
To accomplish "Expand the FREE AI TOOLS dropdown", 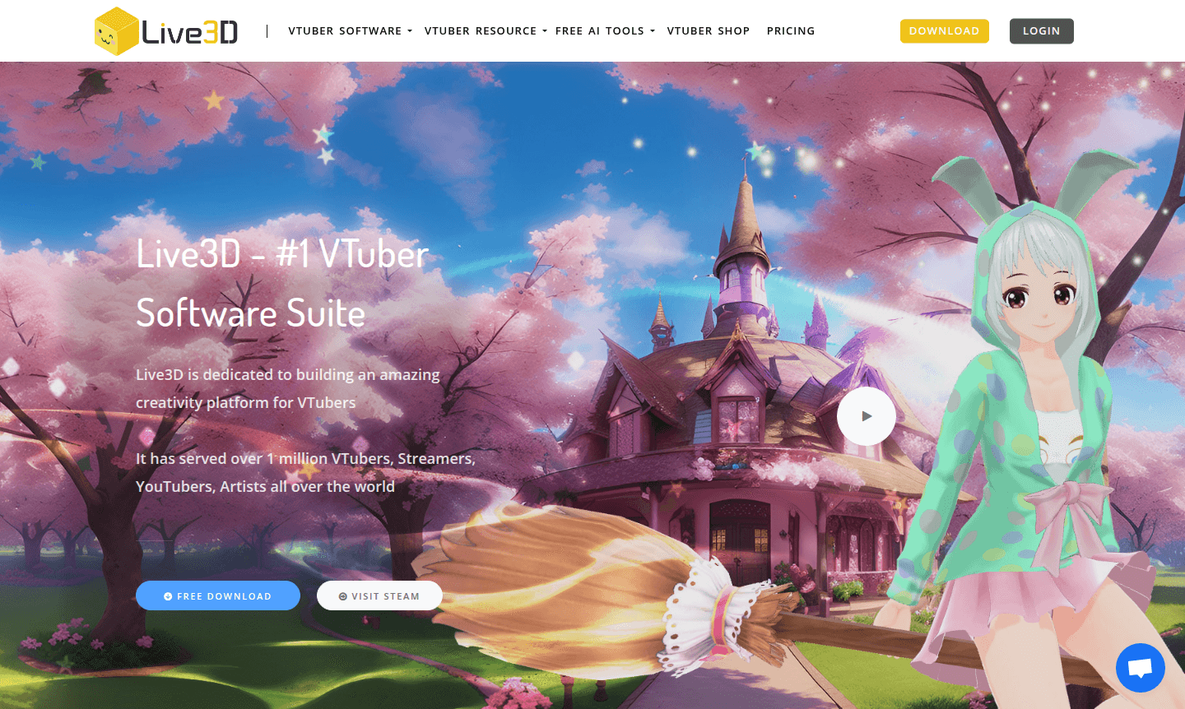I will click(600, 30).
